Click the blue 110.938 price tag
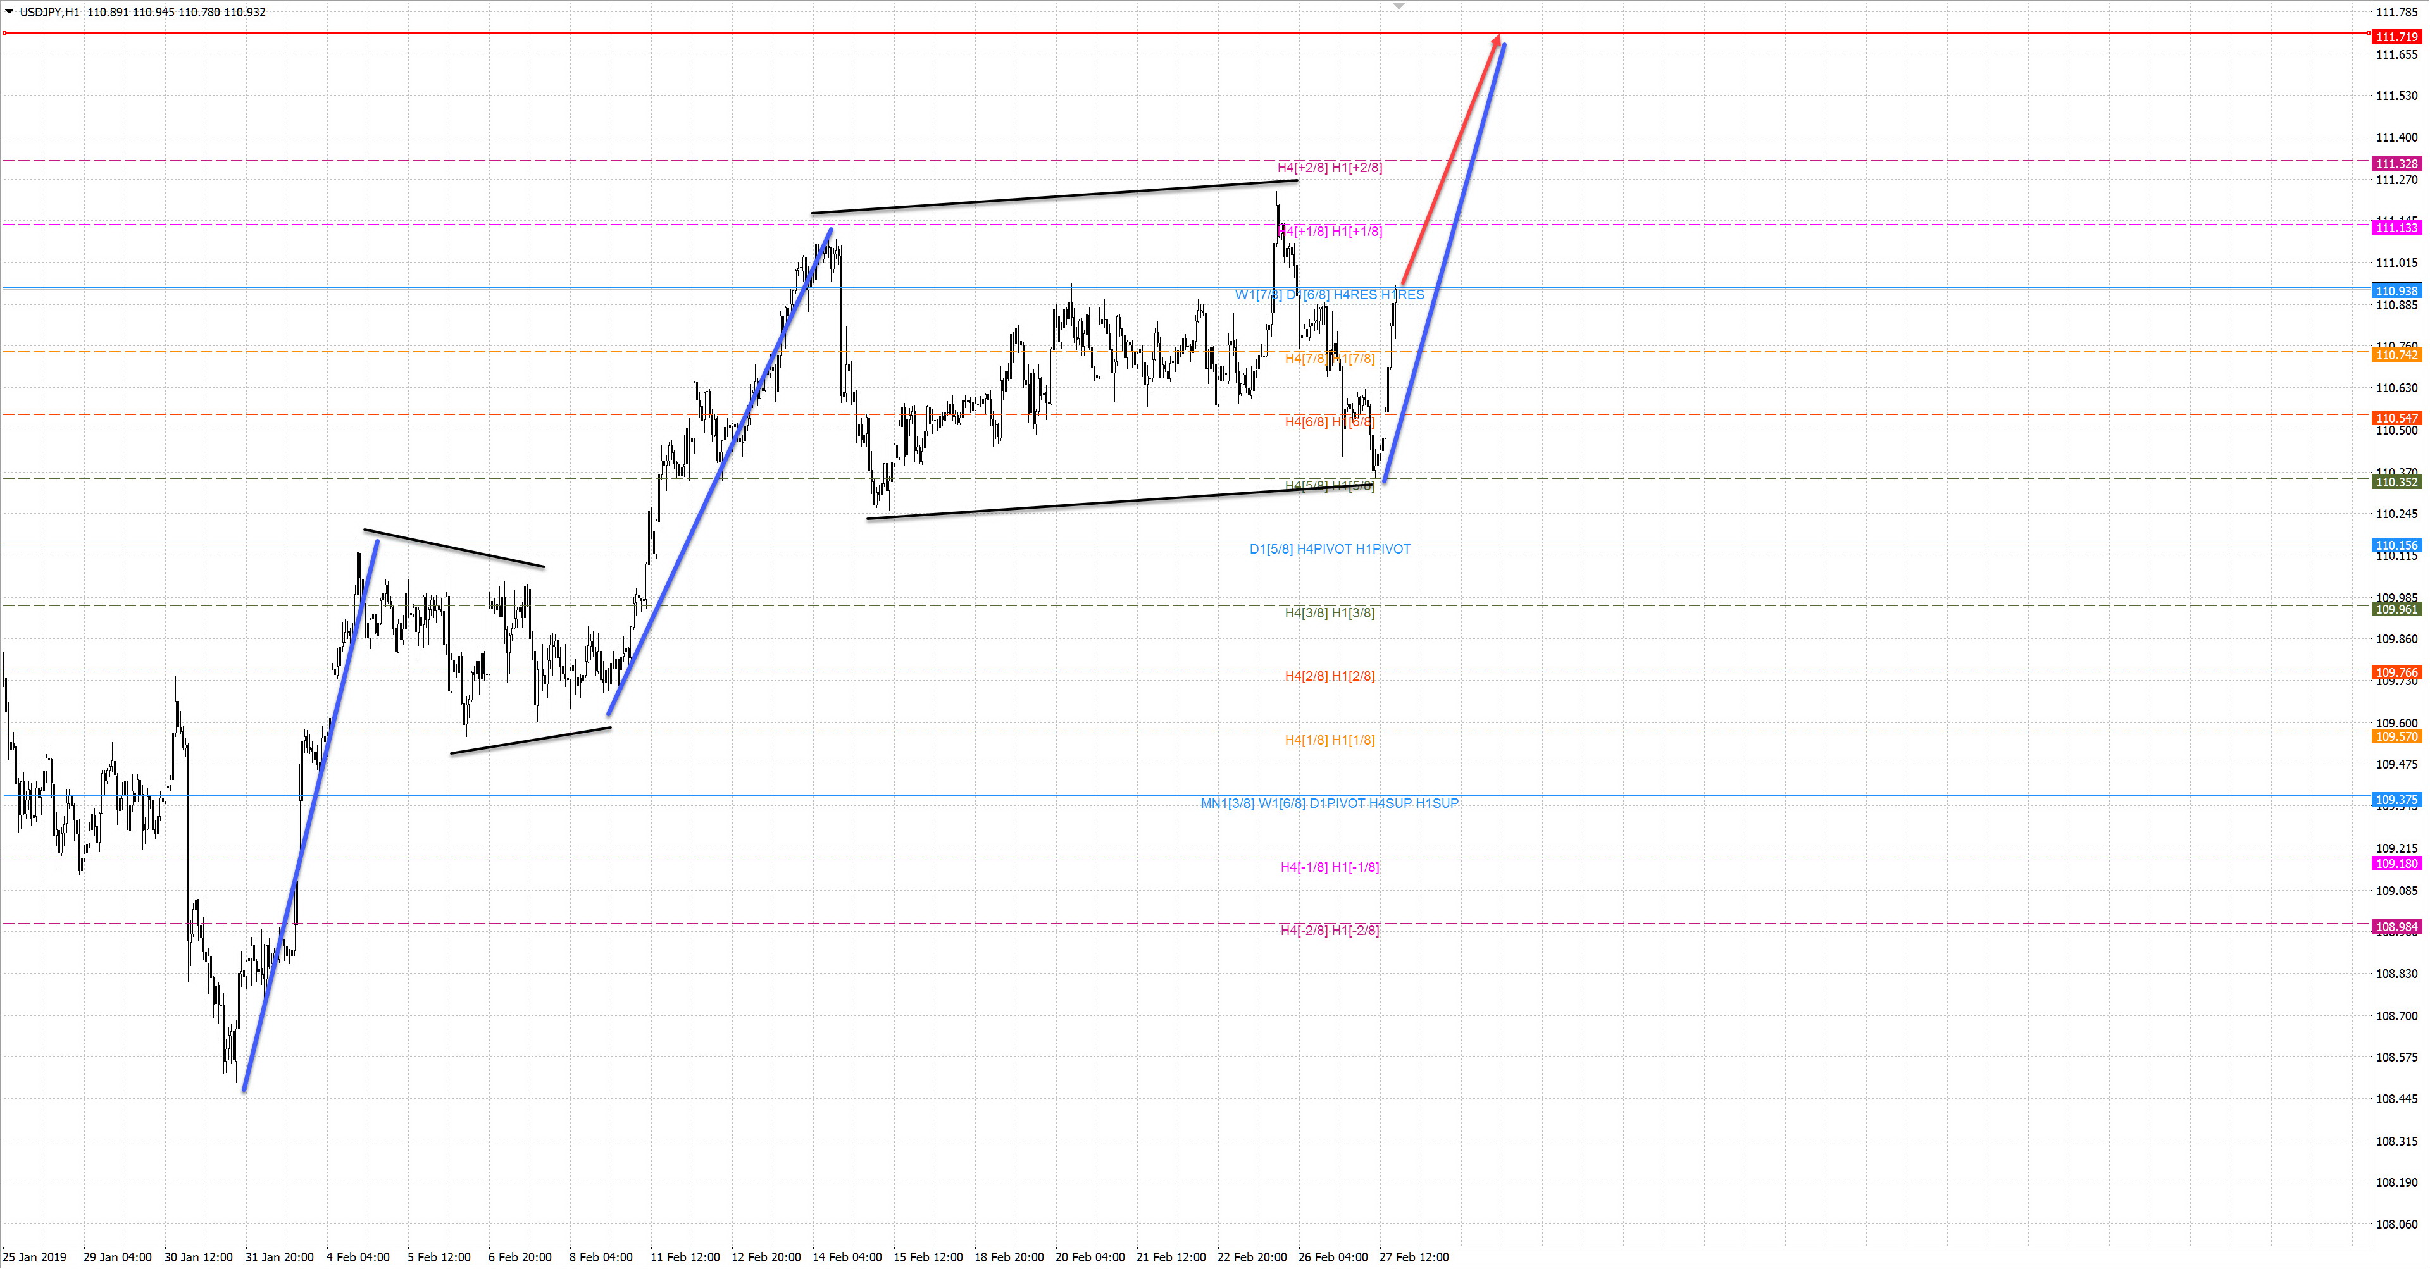This screenshot has height=1269, width=2430. (2397, 292)
